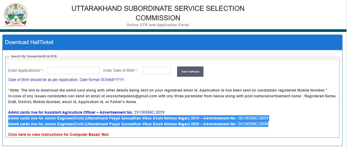Click the Search By TransactionID & DOB legend

point(34,56)
